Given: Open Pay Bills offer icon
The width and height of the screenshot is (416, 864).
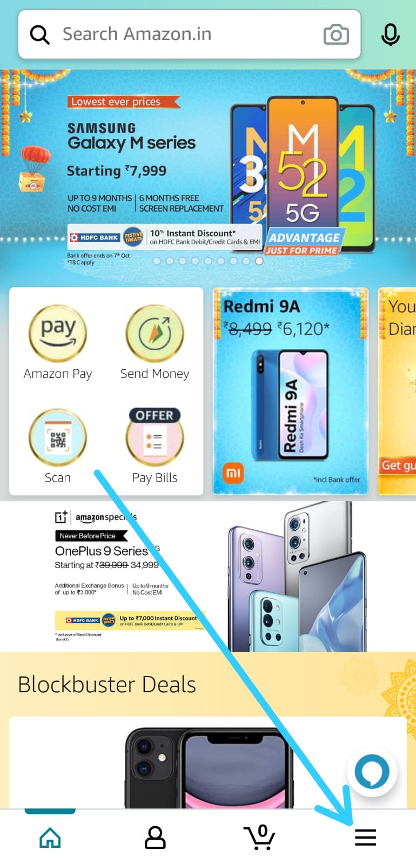Looking at the screenshot, I should 155,437.
